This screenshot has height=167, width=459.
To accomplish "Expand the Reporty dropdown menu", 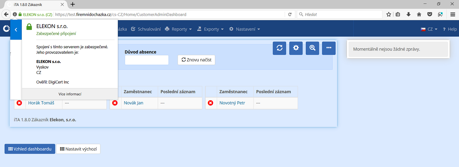I will 178,29.
